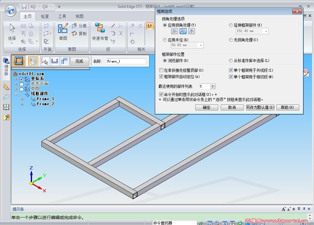Screen dimensions: 314x225
Task: Enable 在非斜接处修整顶部 checkbox
Action: (161, 70)
